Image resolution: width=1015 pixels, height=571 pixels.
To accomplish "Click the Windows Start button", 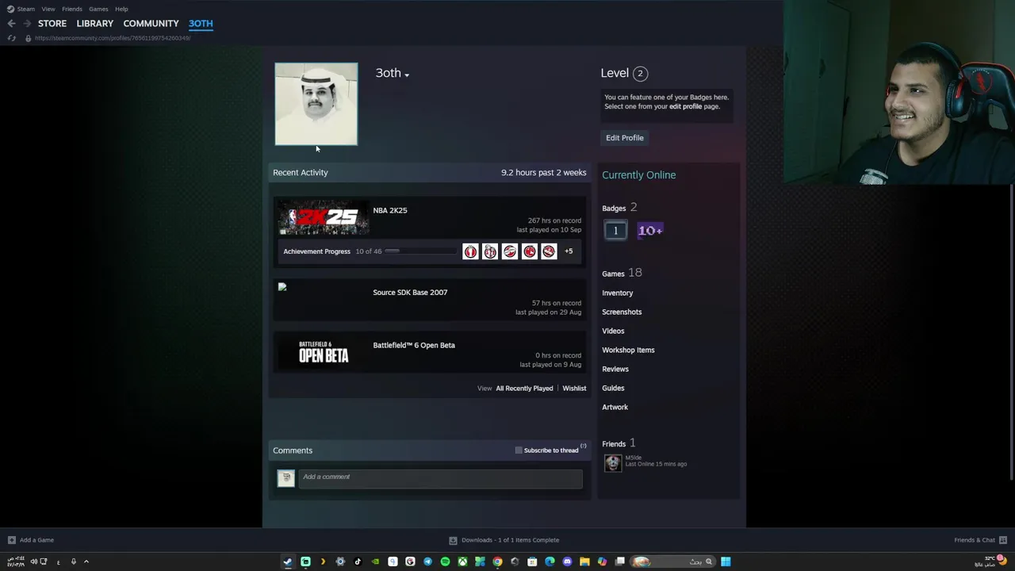I will click(x=726, y=561).
